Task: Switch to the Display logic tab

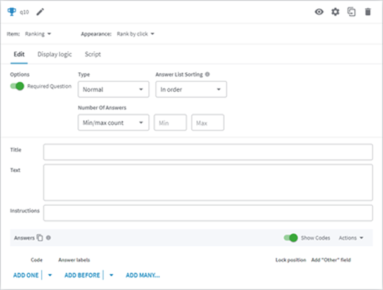Action: tap(54, 54)
